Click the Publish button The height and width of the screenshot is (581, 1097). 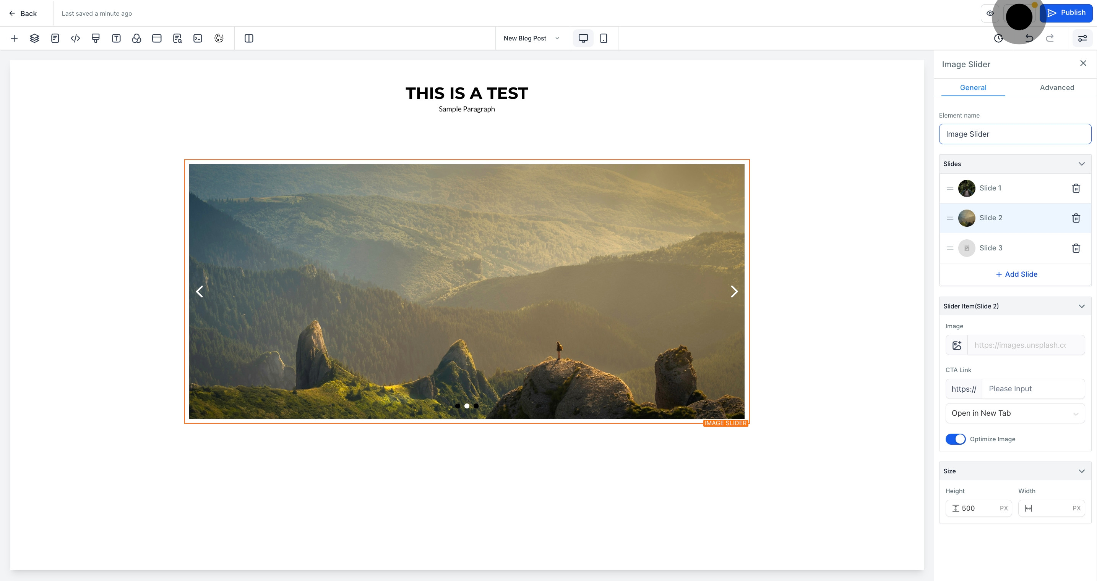[1066, 13]
